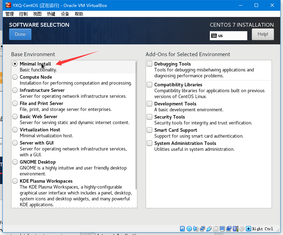Click the Base Environment list scrollbar
The width and height of the screenshot is (283, 235).
tap(136, 125)
